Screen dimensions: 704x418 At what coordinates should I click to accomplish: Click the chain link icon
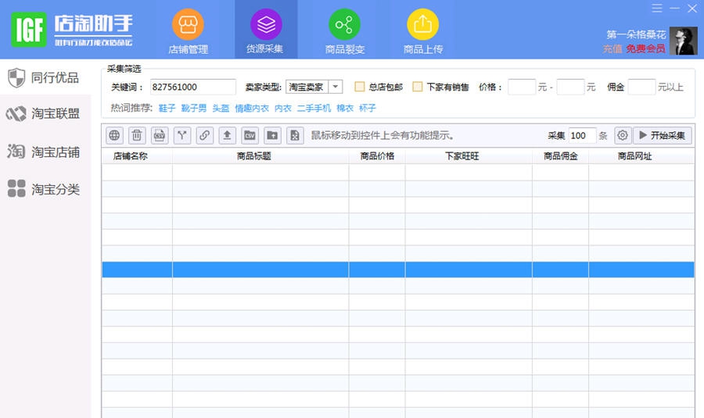click(204, 135)
